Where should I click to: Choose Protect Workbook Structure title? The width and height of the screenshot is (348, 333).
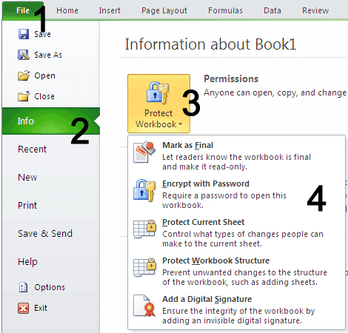pos(216,260)
